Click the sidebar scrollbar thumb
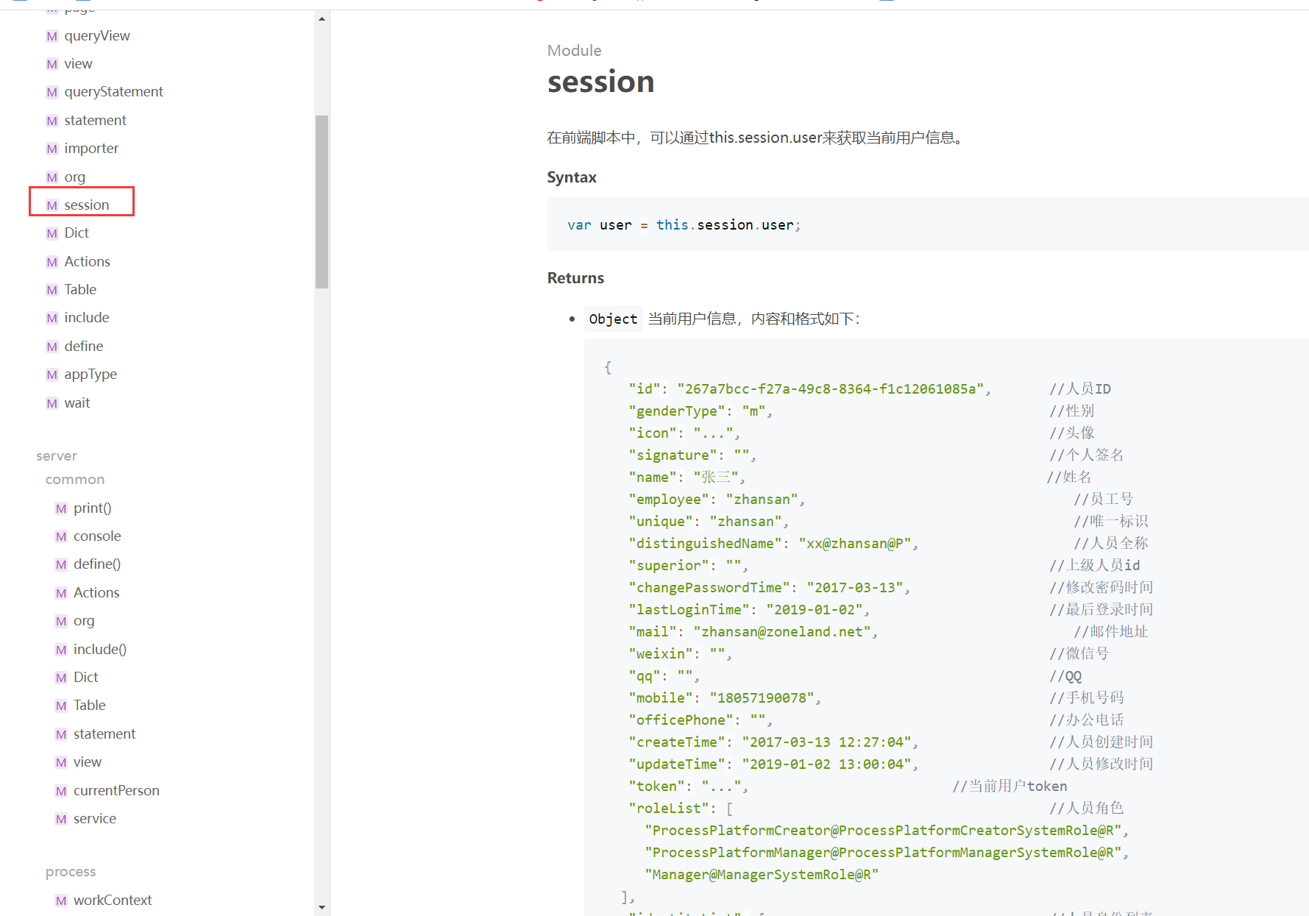This screenshot has height=916, width=1309. click(x=322, y=202)
